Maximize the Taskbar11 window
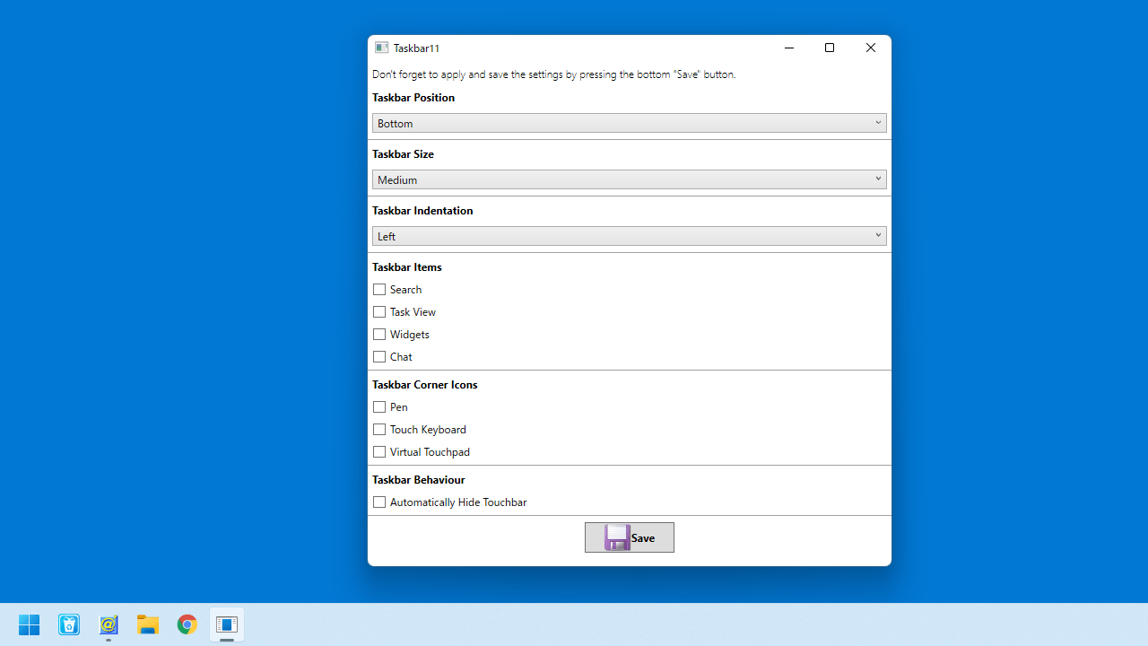The image size is (1148, 646). click(830, 48)
